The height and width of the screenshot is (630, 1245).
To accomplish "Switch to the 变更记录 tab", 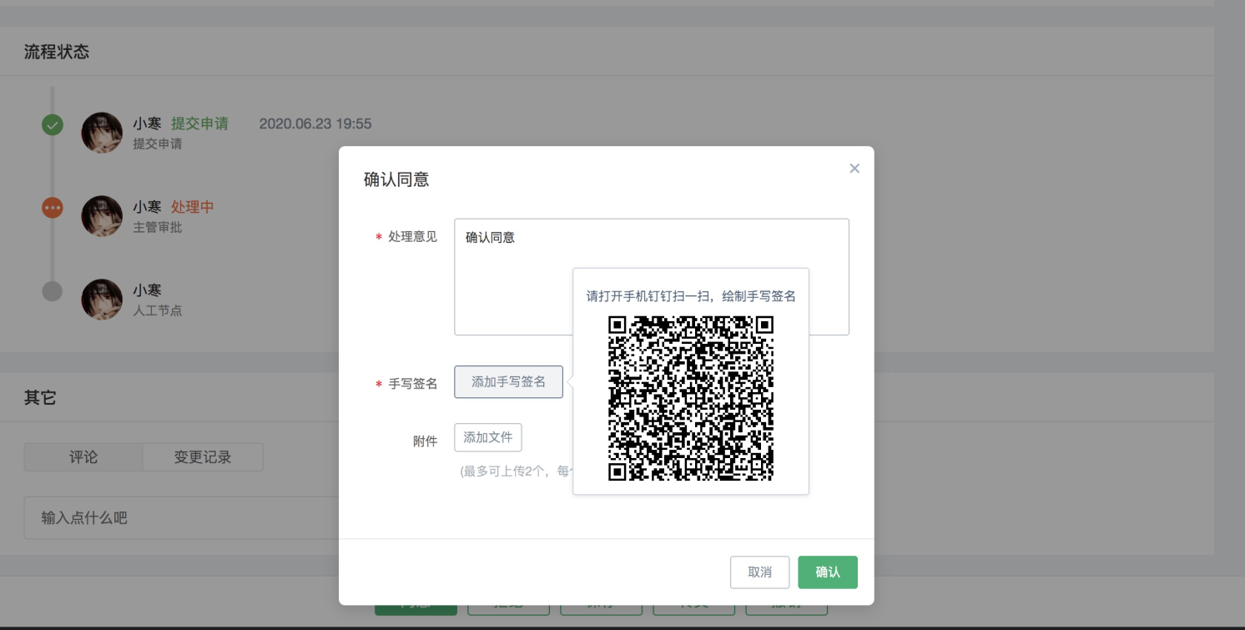I will click(203, 457).
